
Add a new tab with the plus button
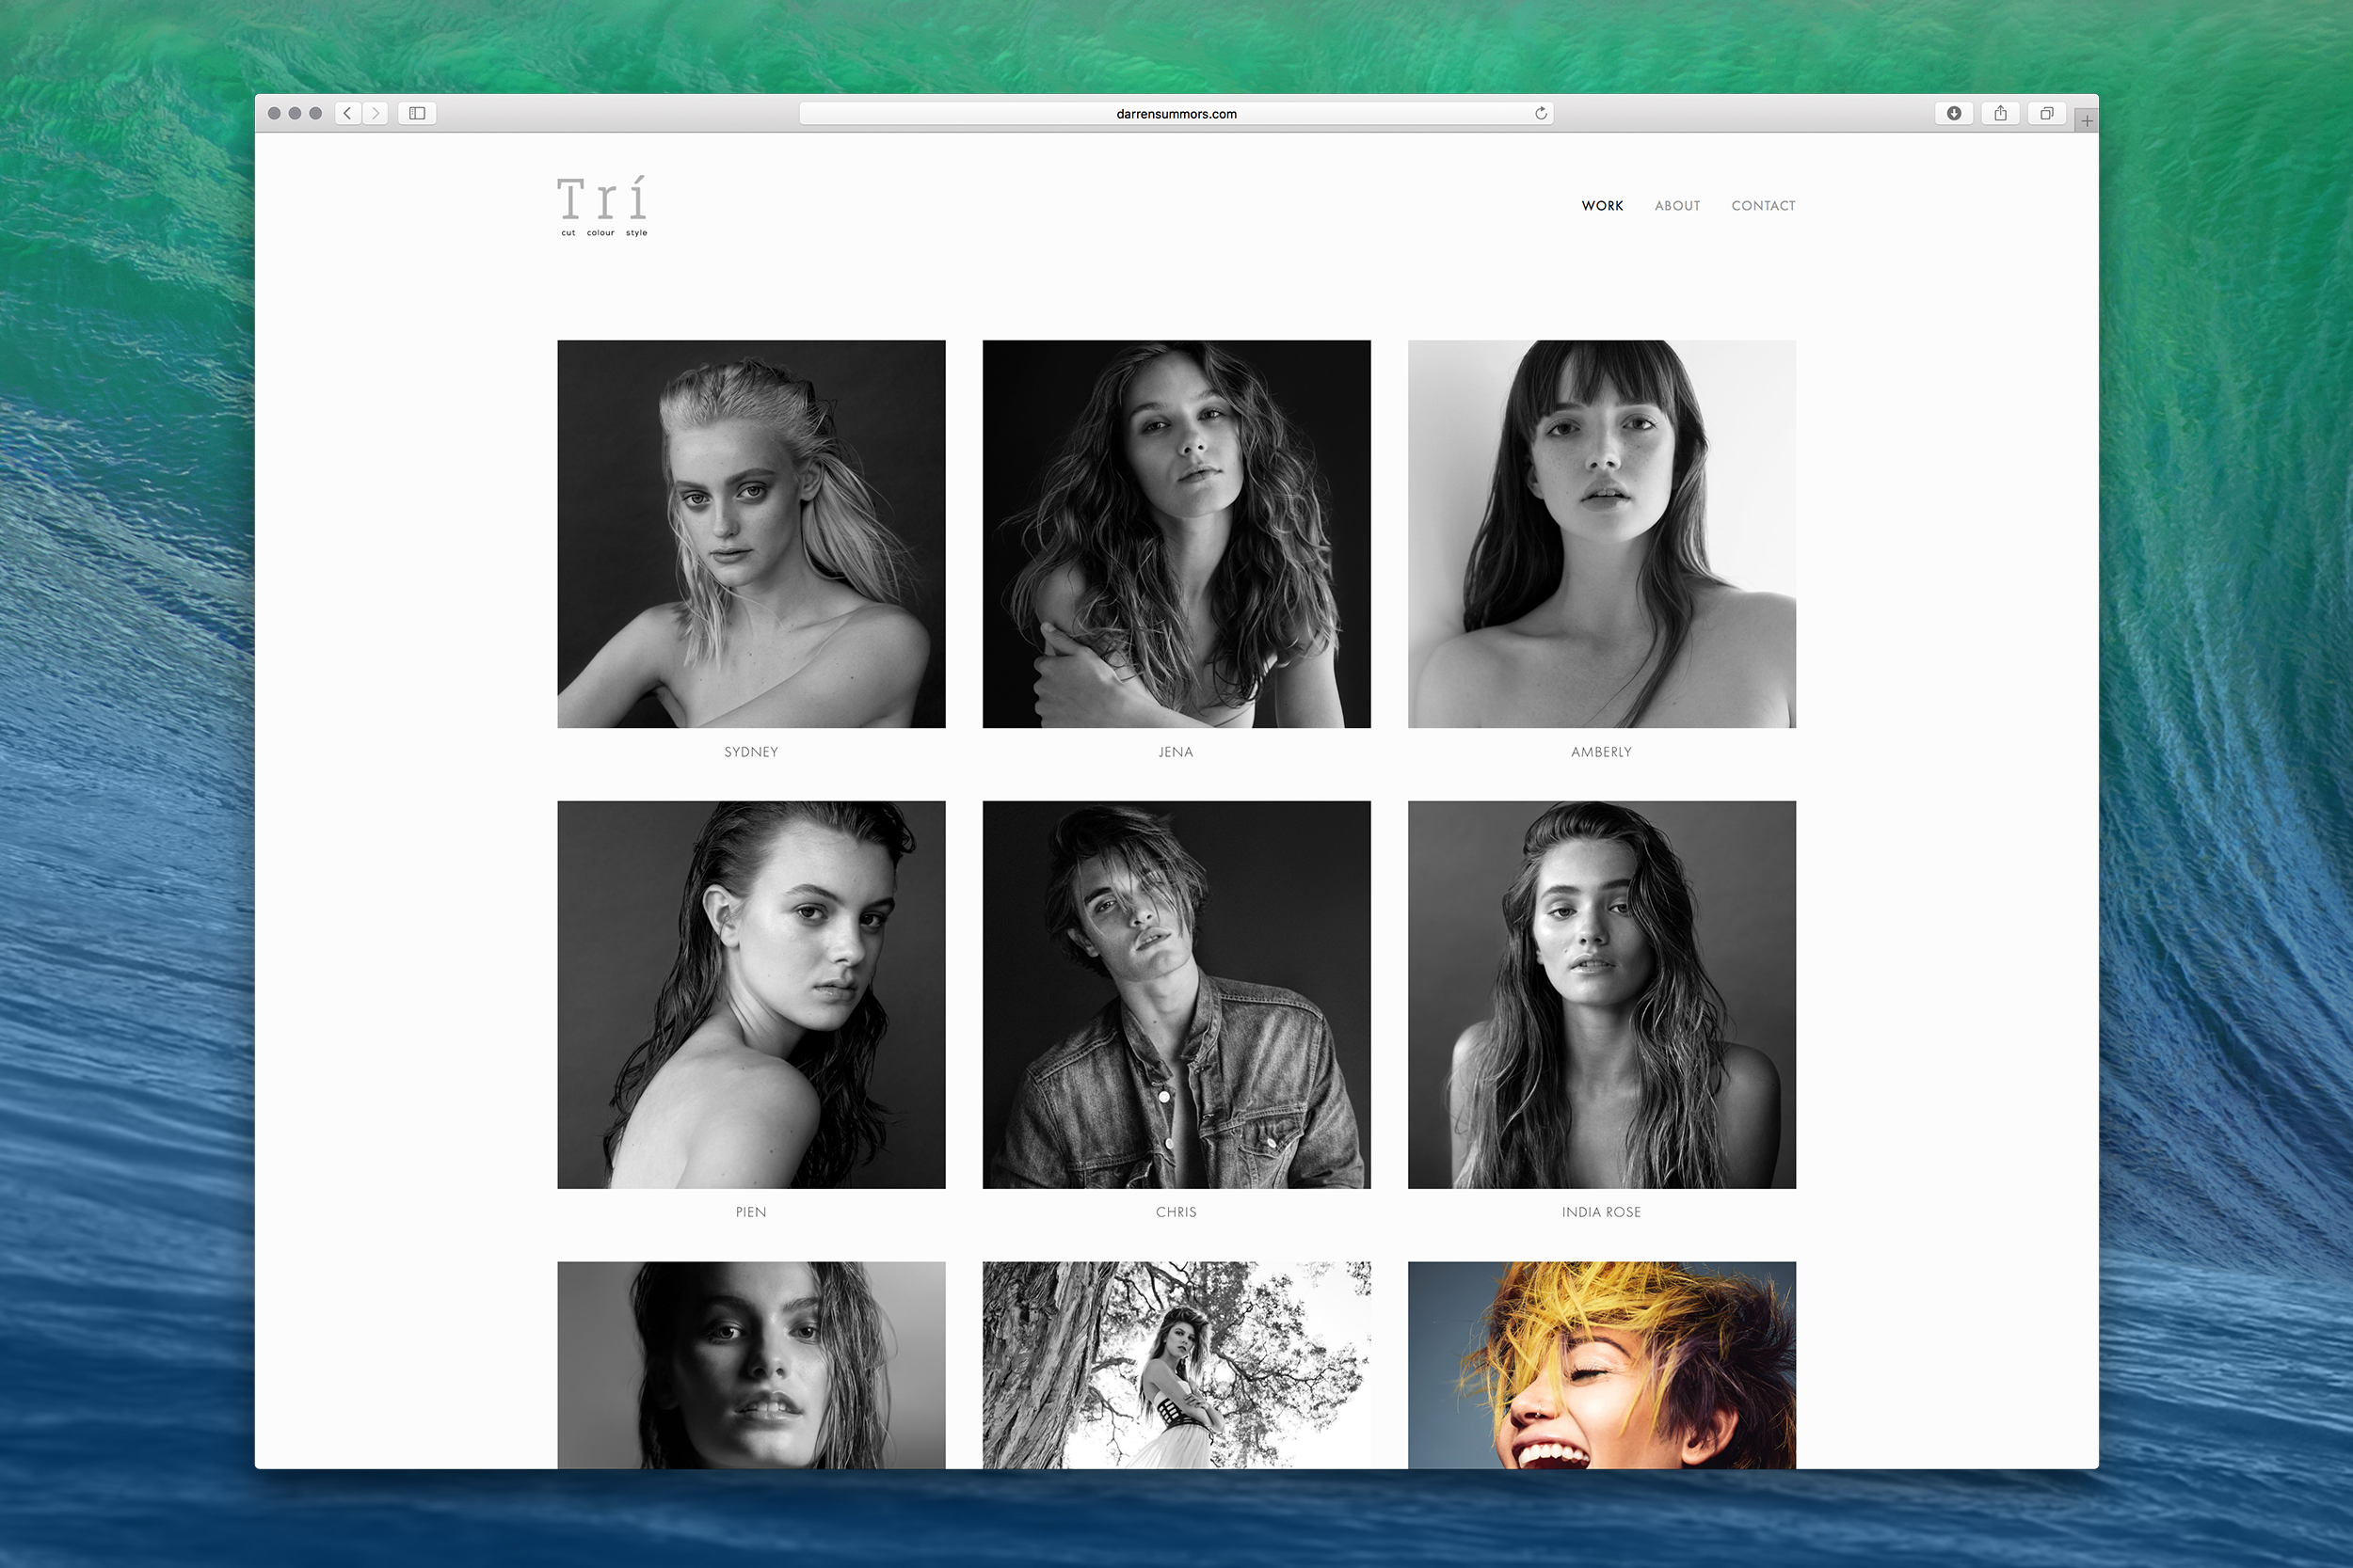[x=2087, y=121]
